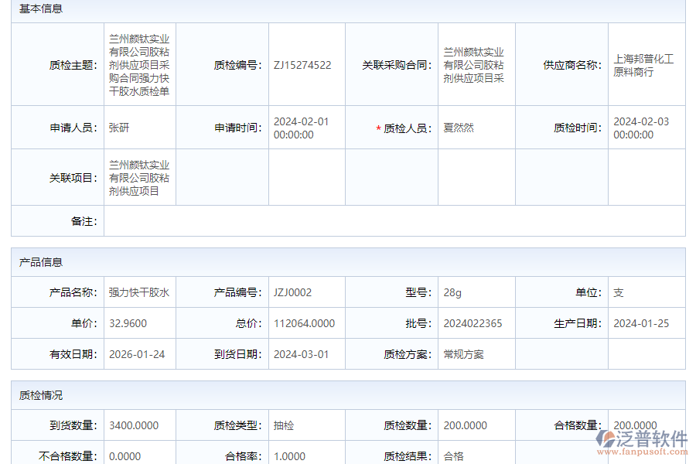Select inspection type 抽检
Screen dimensions: 696x464
[285, 425]
